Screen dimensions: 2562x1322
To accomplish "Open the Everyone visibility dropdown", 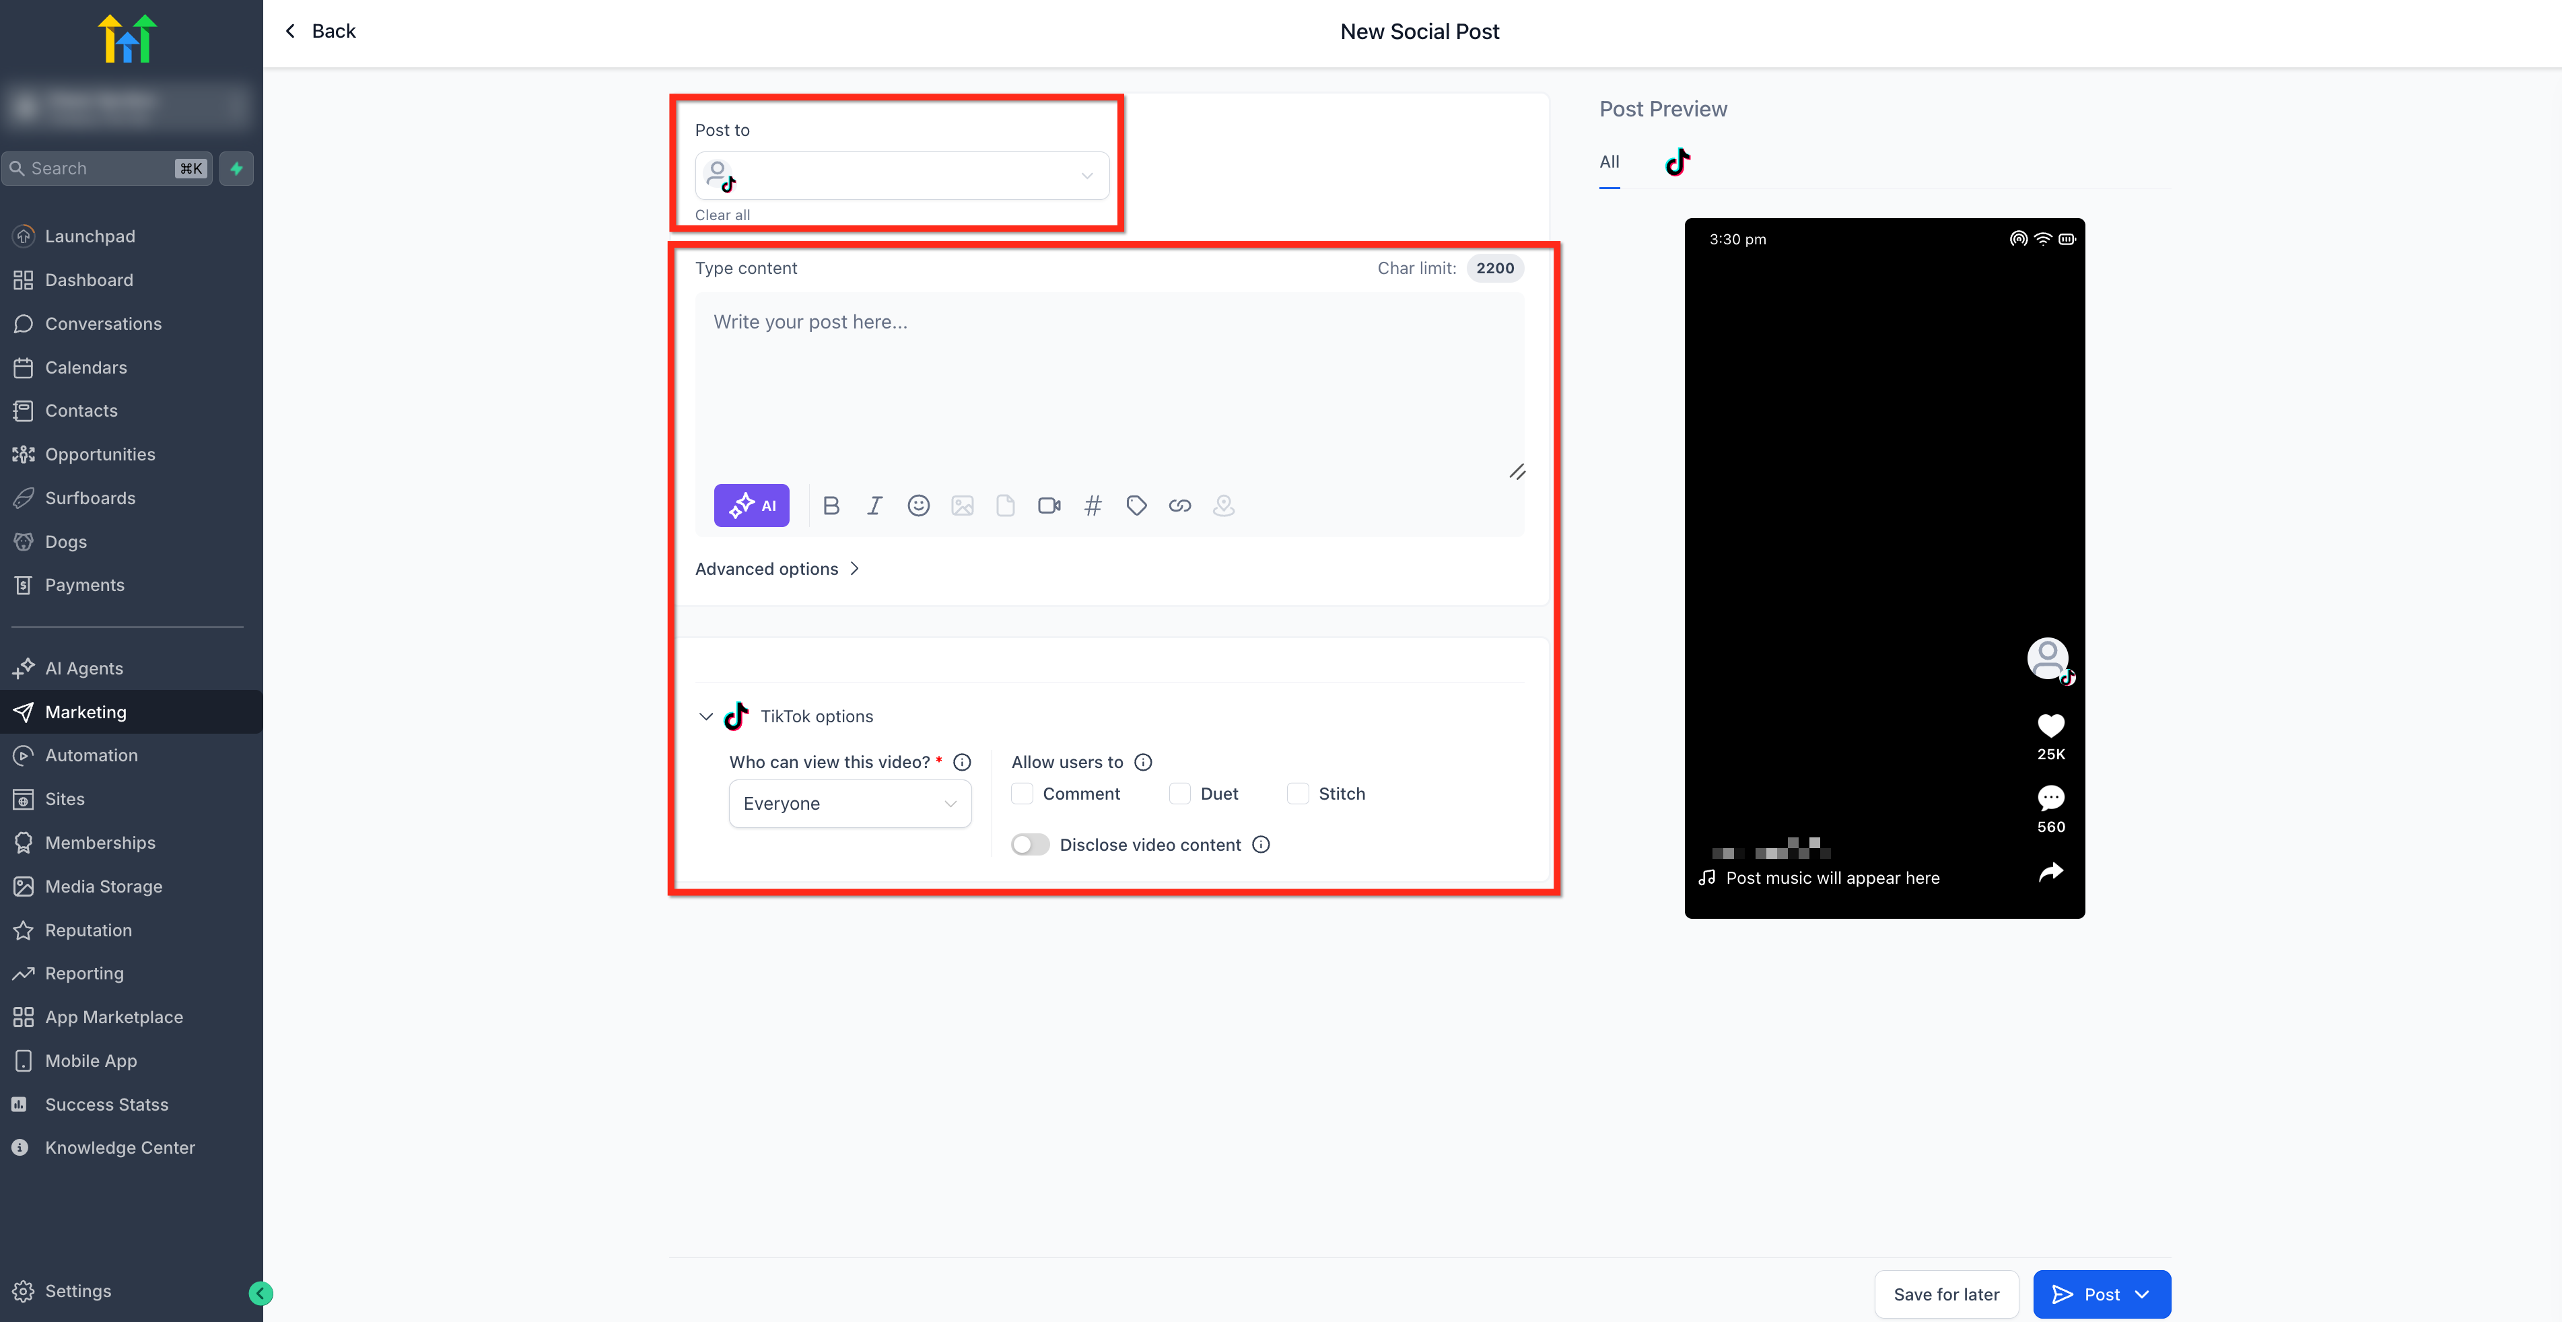I will point(850,804).
